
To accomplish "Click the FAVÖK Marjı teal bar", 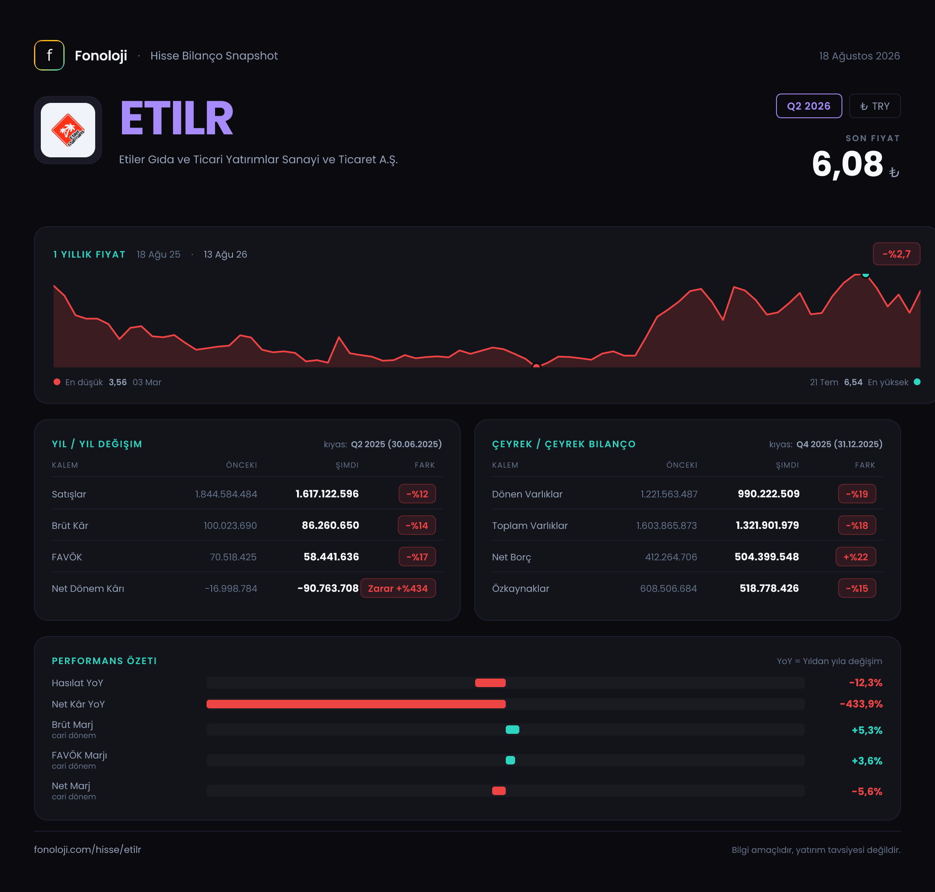I will coord(510,760).
